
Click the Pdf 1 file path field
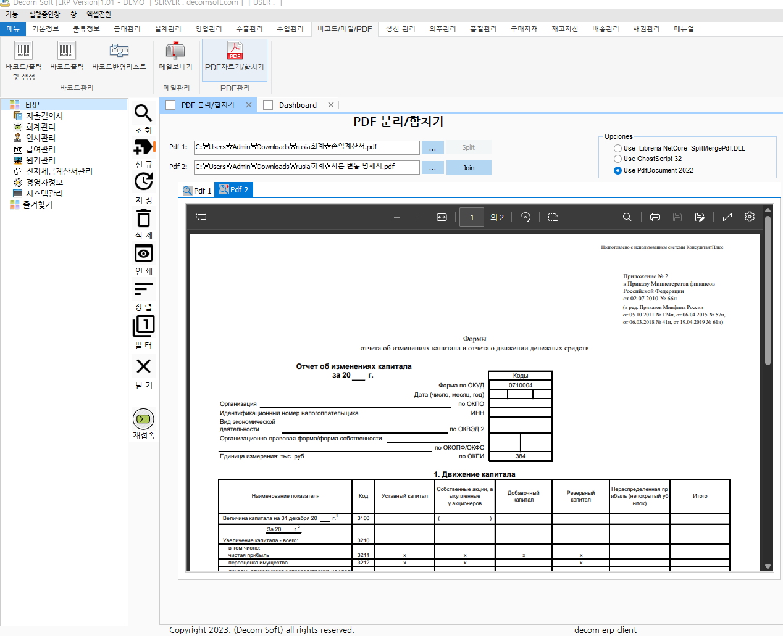coord(307,147)
